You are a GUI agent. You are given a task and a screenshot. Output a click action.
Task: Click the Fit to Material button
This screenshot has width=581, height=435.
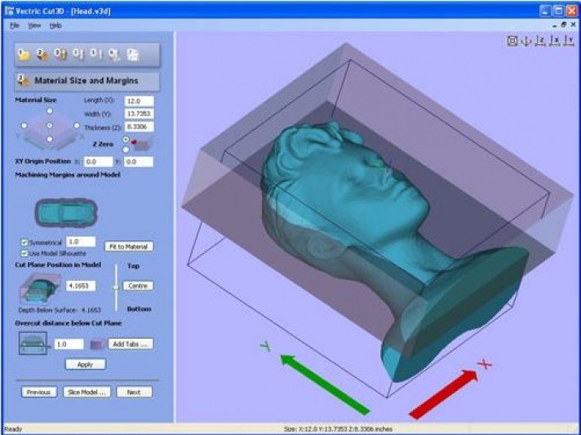[129, 246]
